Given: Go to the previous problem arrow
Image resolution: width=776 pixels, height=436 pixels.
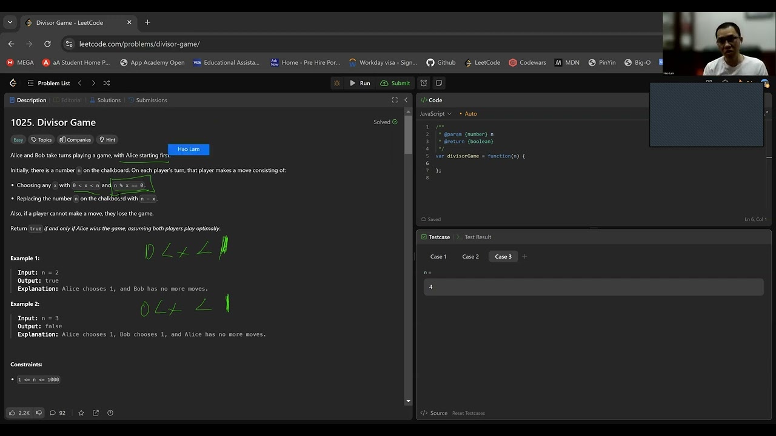Looking at the screenshot, I should pyautogui.click(x=79, y=83).
